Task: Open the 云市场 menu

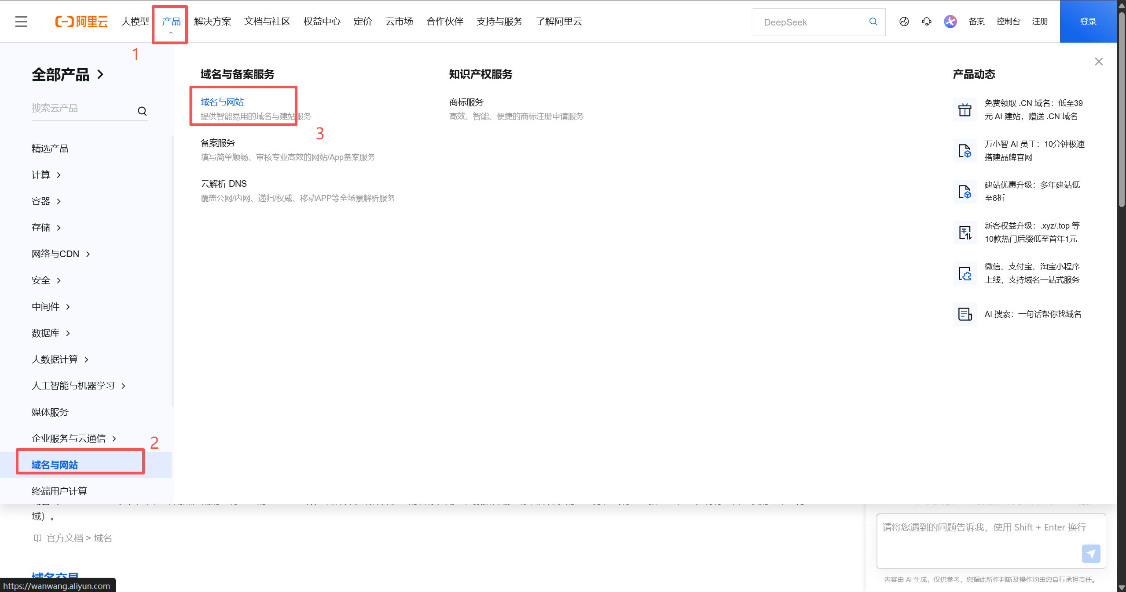Action: tap(399, 21)
